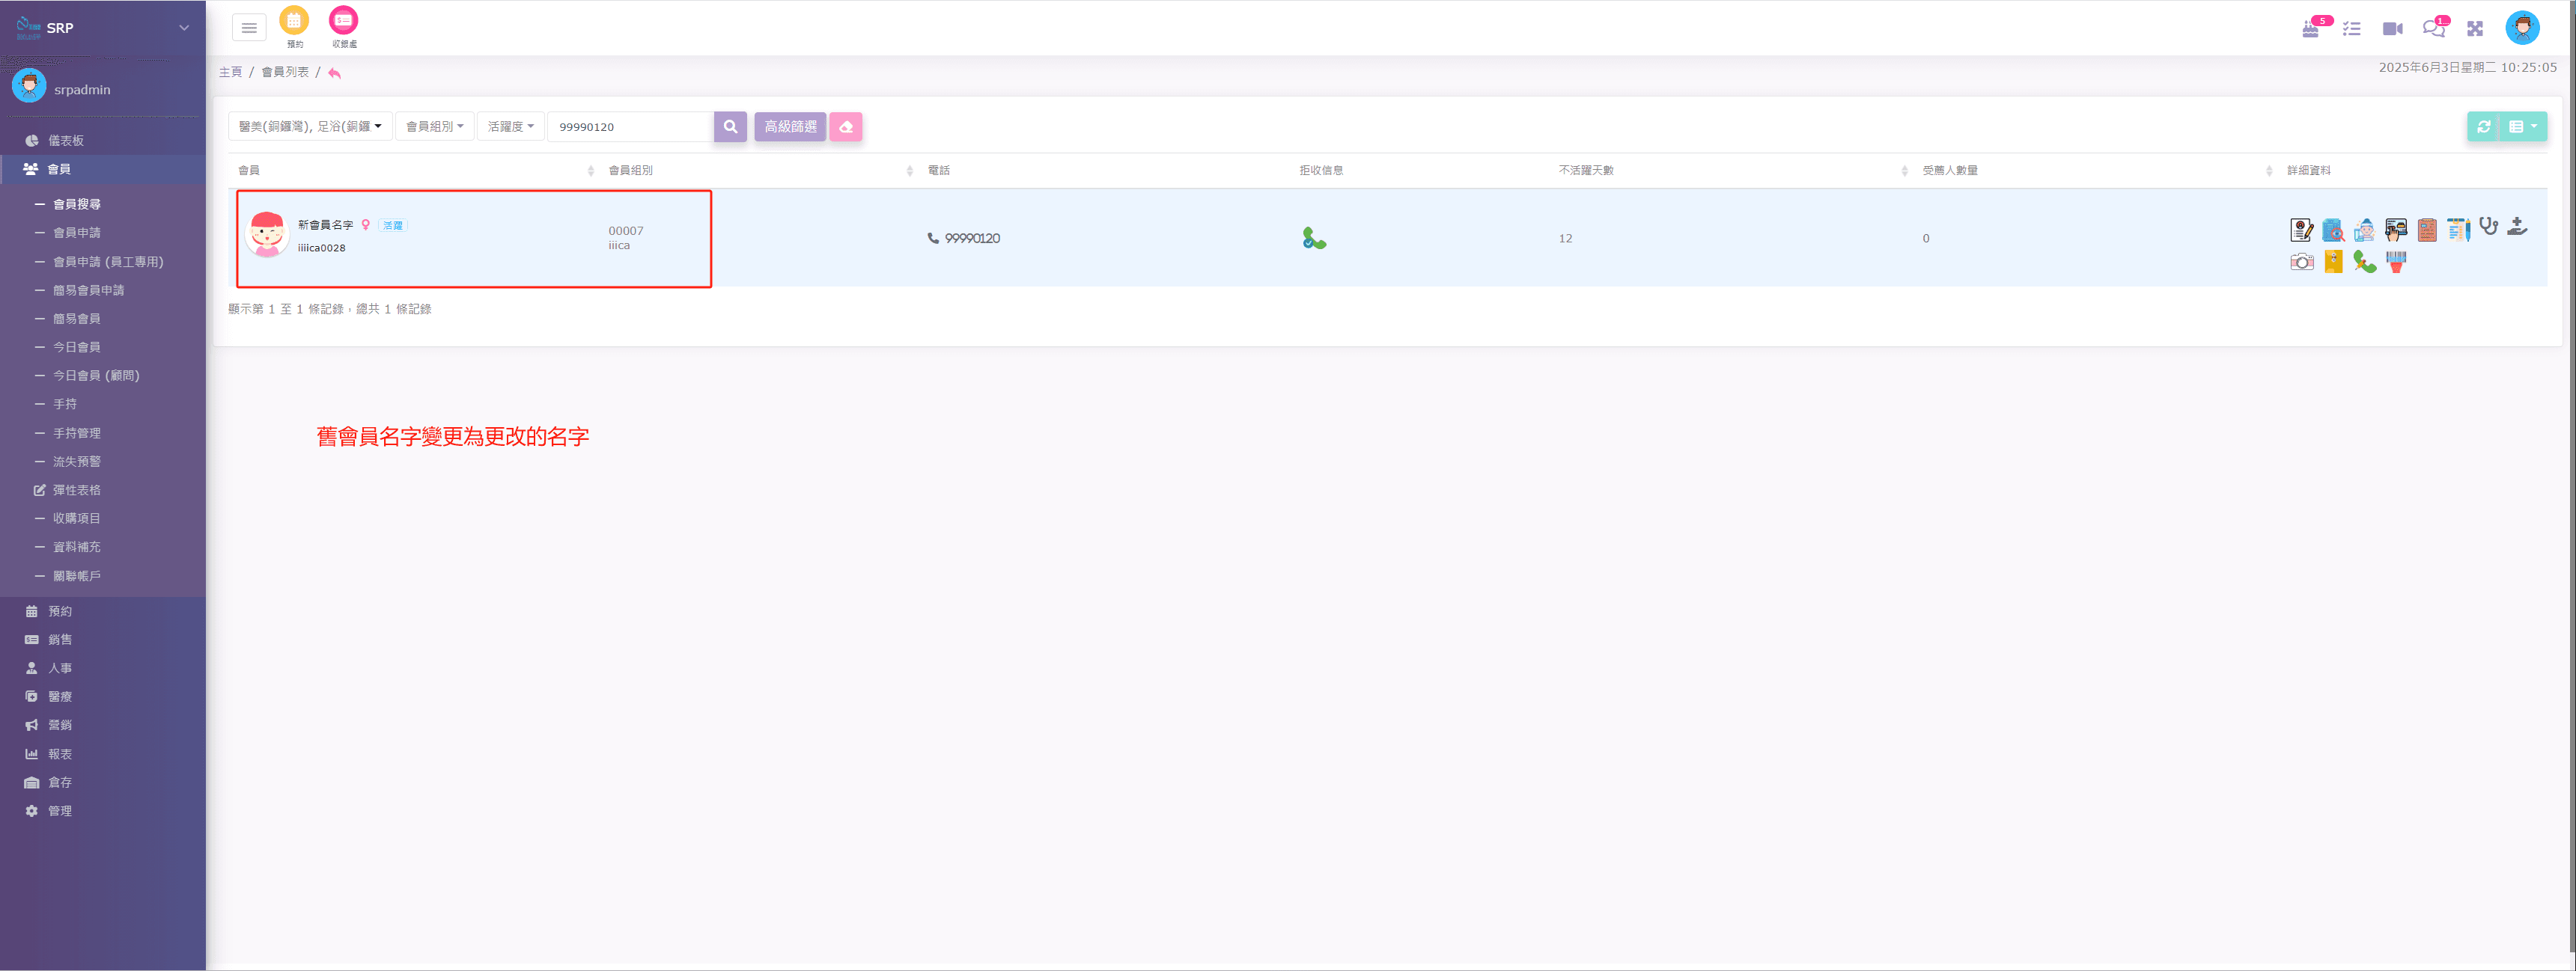Viewport: 2576px width, 971px height.
Task: Open the 會員組別 filter dropdown
Action: coord(434,127)
